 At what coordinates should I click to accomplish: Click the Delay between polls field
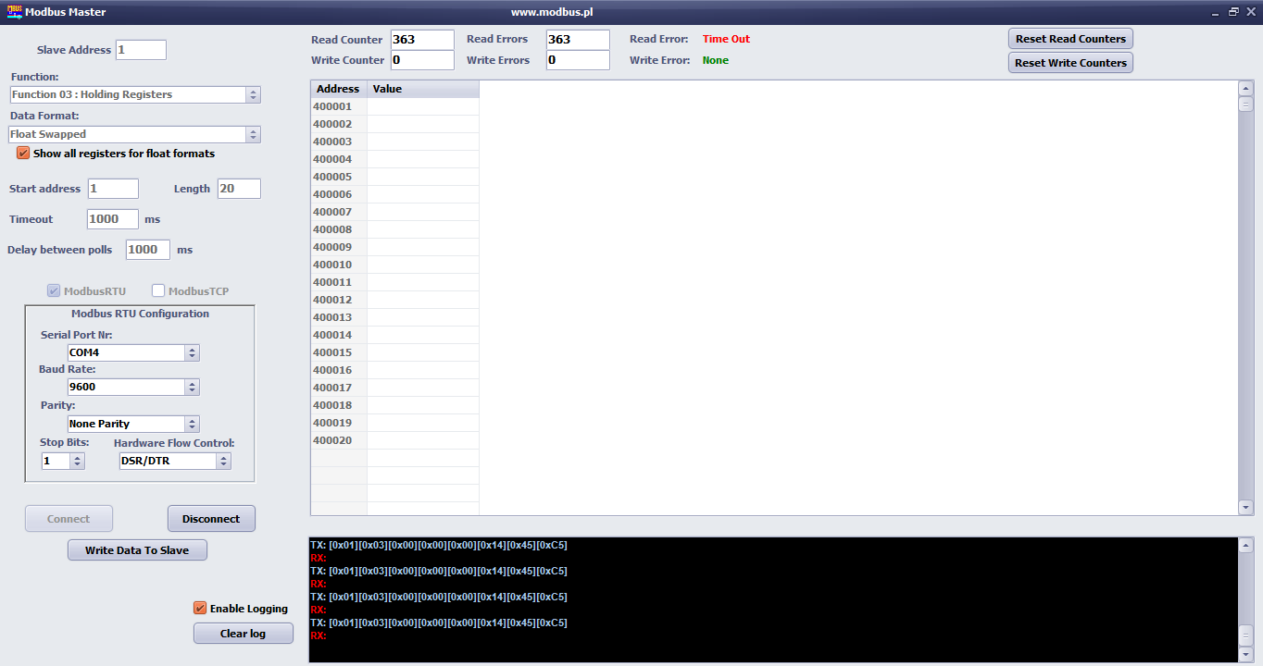click(148, 250)
